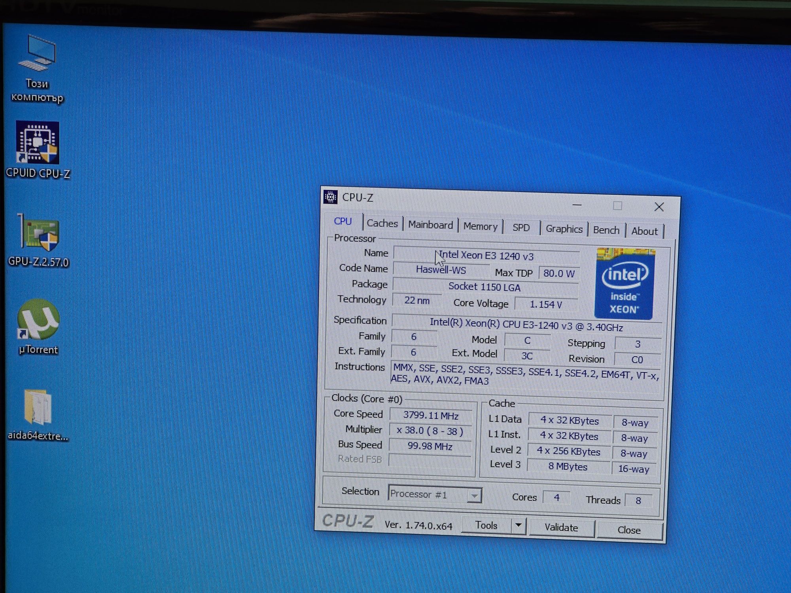This screenshot has width=791, height=593.
Task: Click the Core Voltage value '1.154 V'
Action: pos(546,304)
